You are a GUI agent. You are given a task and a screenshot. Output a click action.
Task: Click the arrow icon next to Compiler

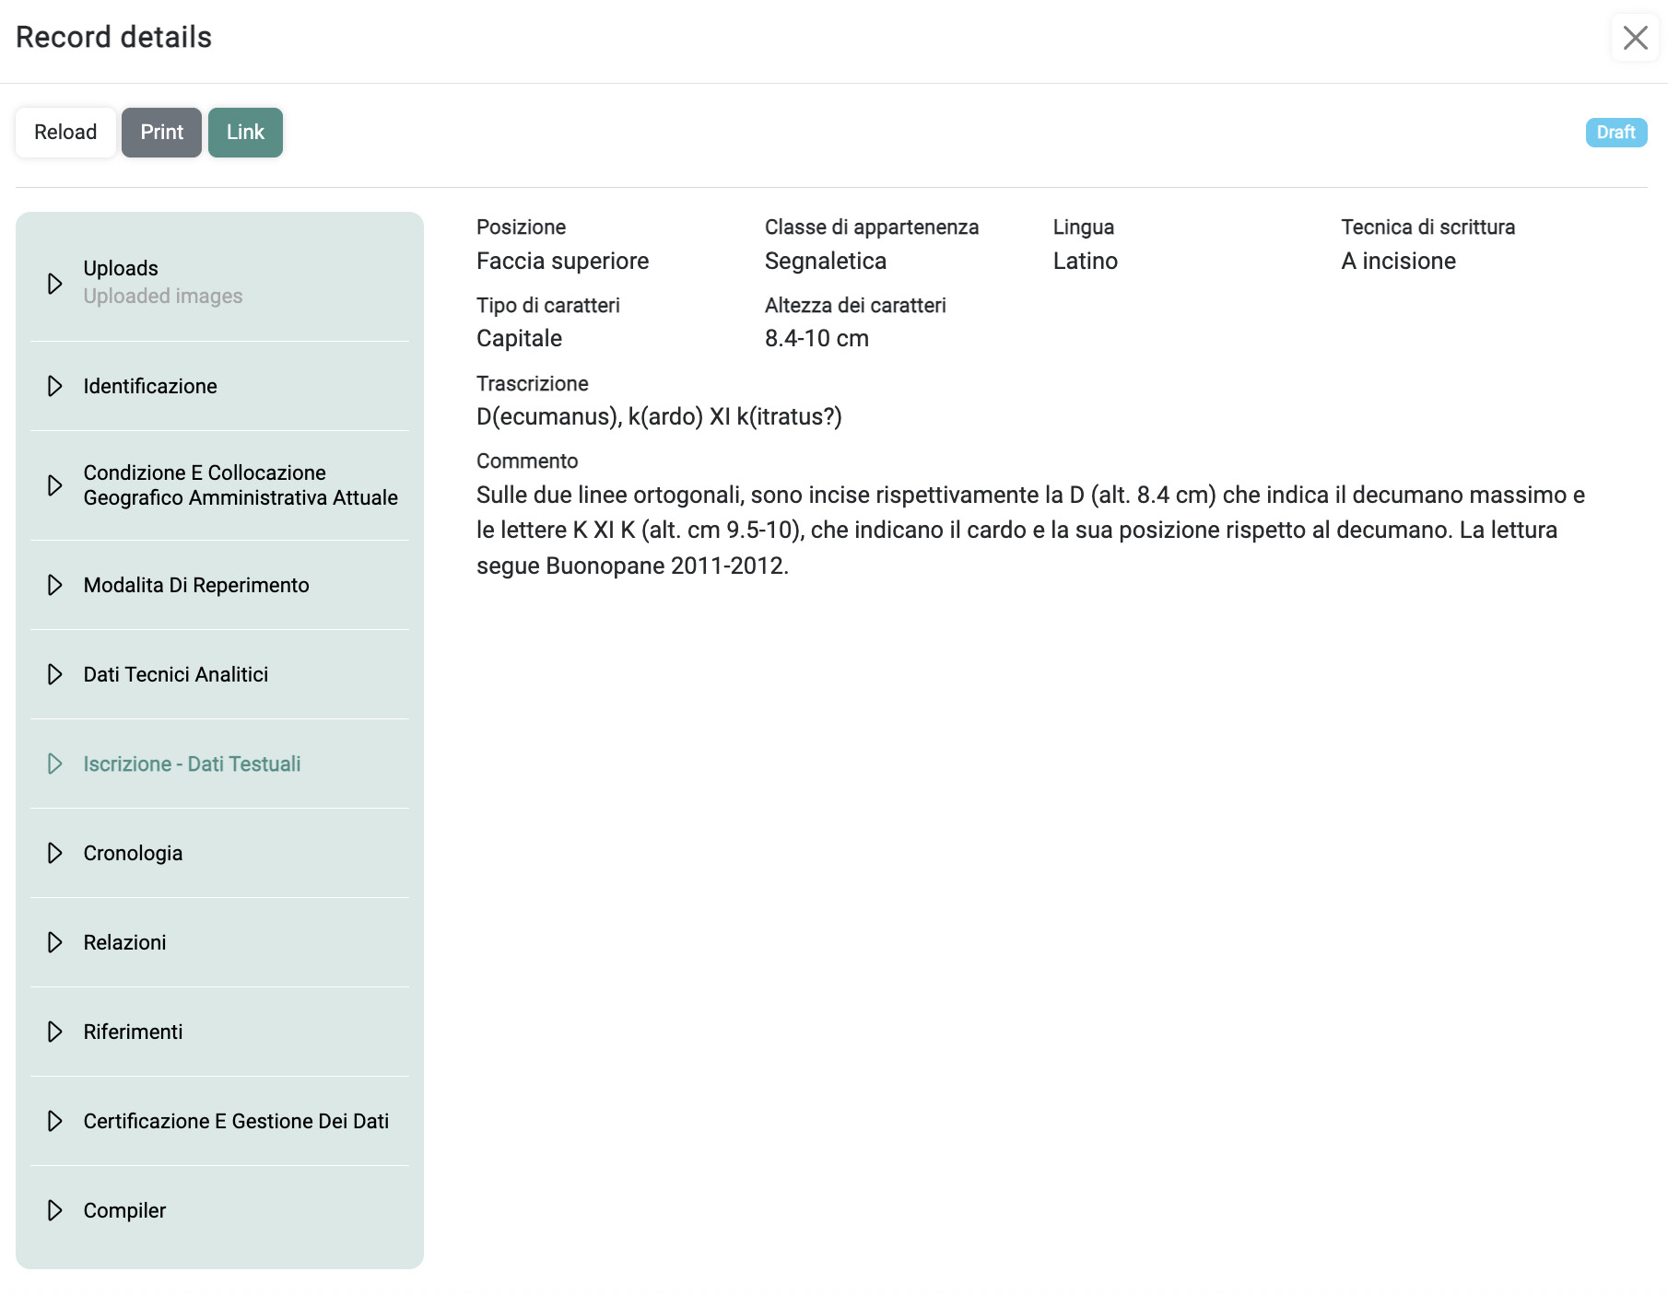(x=55, y=1210)
